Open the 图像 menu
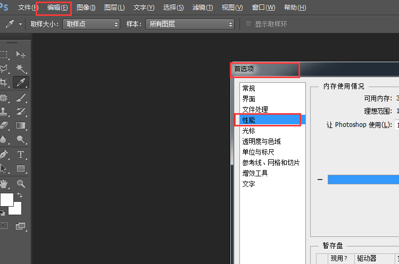The height and width of the screenshot is (264, 399). pos(86,7)
